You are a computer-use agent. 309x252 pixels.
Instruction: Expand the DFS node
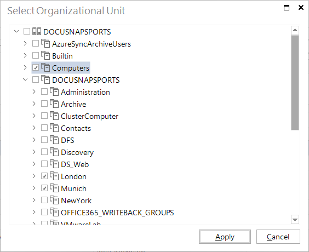tap(34, 140)
